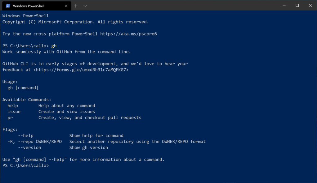The width and height of the screenshot is (317, 183).
Task: Expand the new tab dropdown chevron
Action: [x=85, y=6]
